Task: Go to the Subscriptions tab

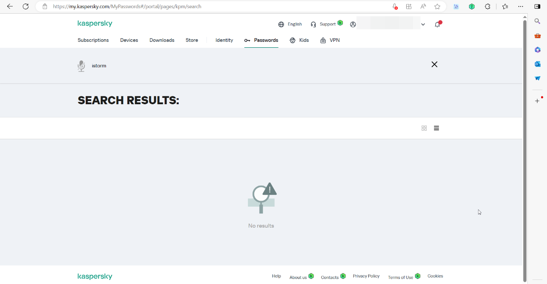Action: tap(93, 40)
